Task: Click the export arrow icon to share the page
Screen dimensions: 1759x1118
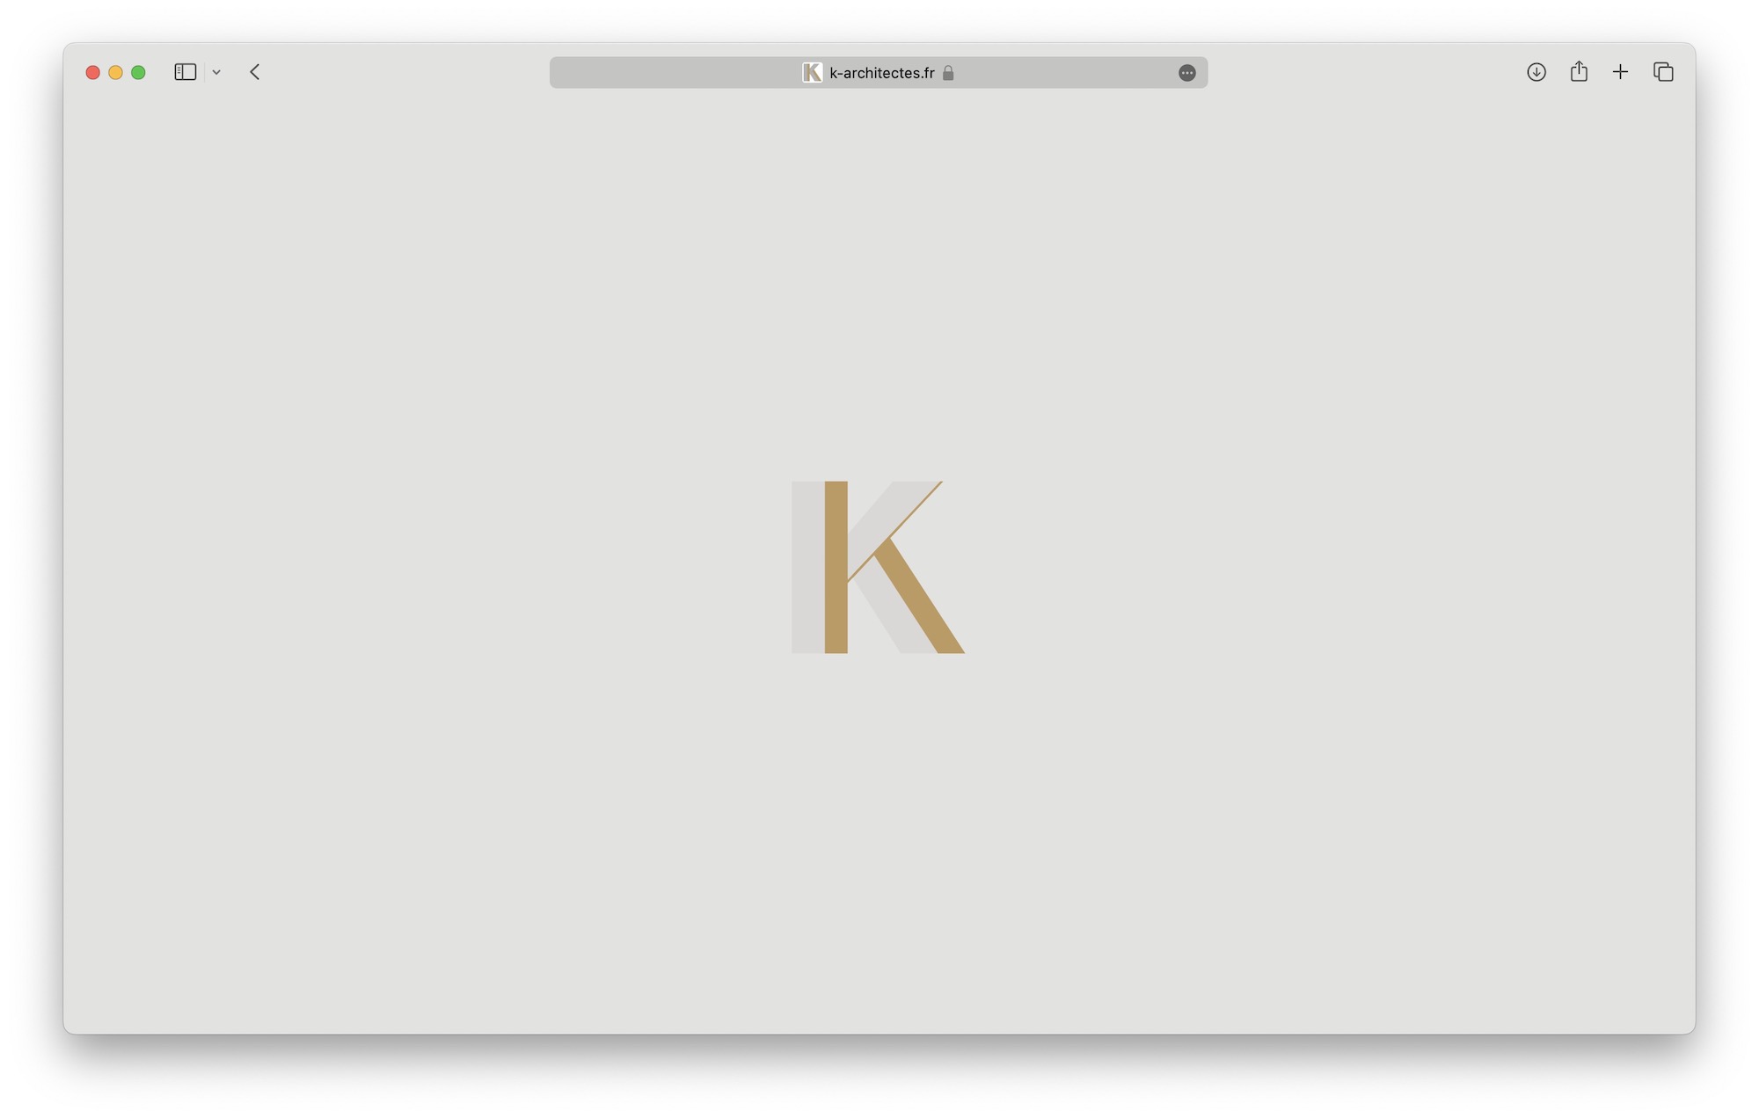Action: tap(1578, 71)
